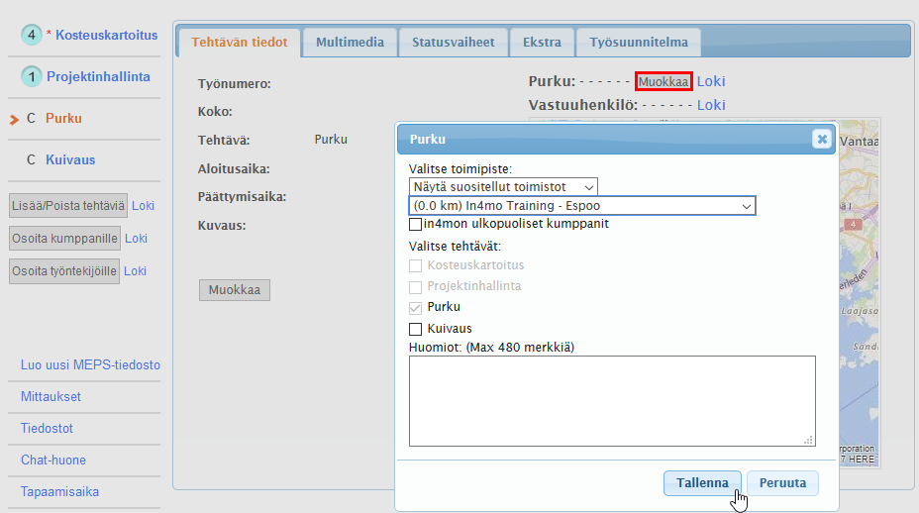
Task: Switch to the Multimedia tab
Action: [349, 43]
